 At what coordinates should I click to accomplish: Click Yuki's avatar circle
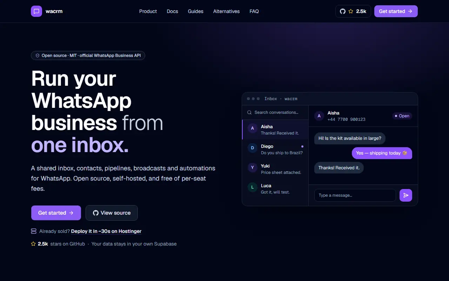(x=253, y=168)
